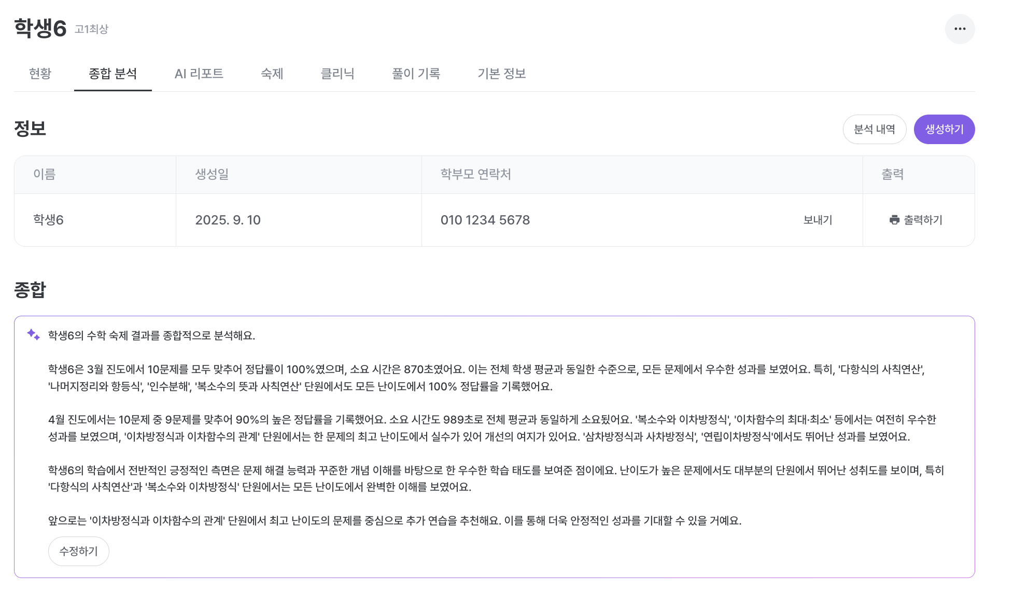Click the 학부모 연락처 column header
1014x591 pixels.
pos(475,174)
